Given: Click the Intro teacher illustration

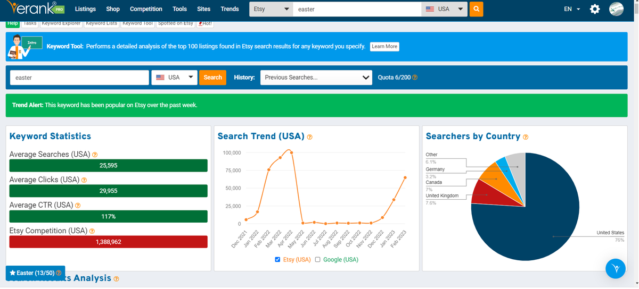Looking at the screenshot, I should pos(24,47).
